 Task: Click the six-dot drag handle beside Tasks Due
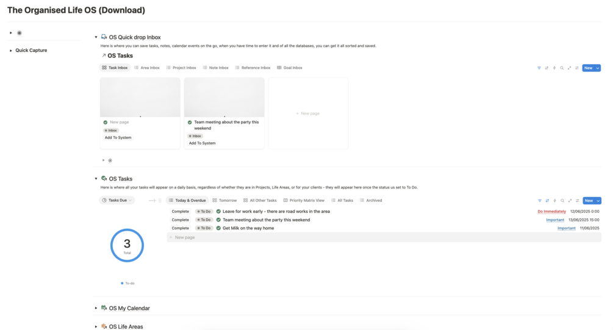pyautogui.click(x=160, y=201)
